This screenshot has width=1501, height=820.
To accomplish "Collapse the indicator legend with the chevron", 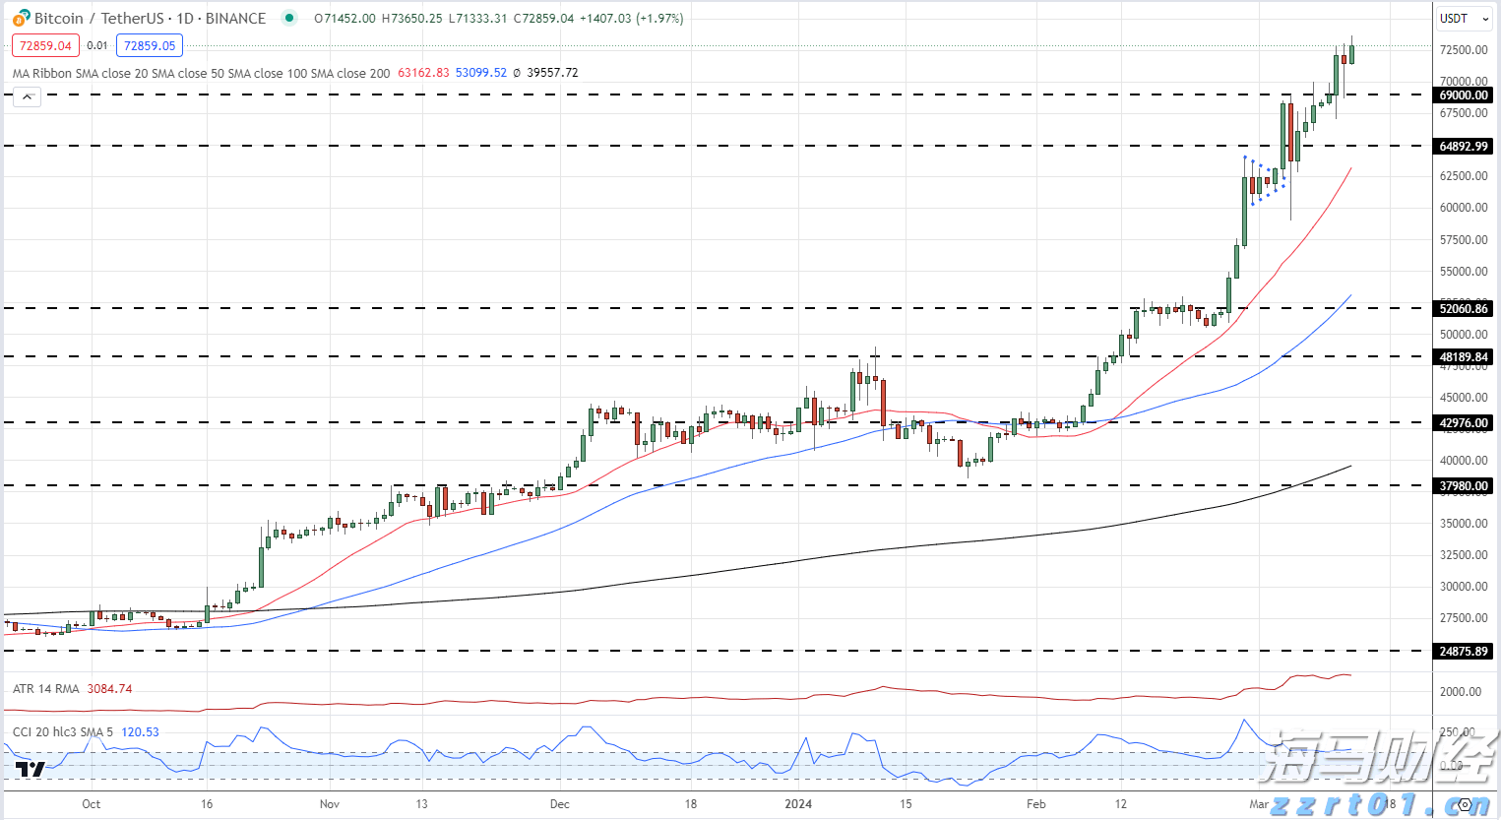I will tap(27, 96).
